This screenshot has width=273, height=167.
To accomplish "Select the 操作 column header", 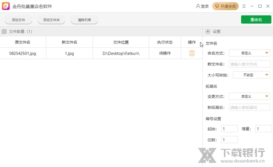I will (192, 42).
